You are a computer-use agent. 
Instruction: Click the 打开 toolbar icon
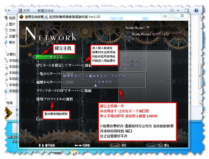20,11
